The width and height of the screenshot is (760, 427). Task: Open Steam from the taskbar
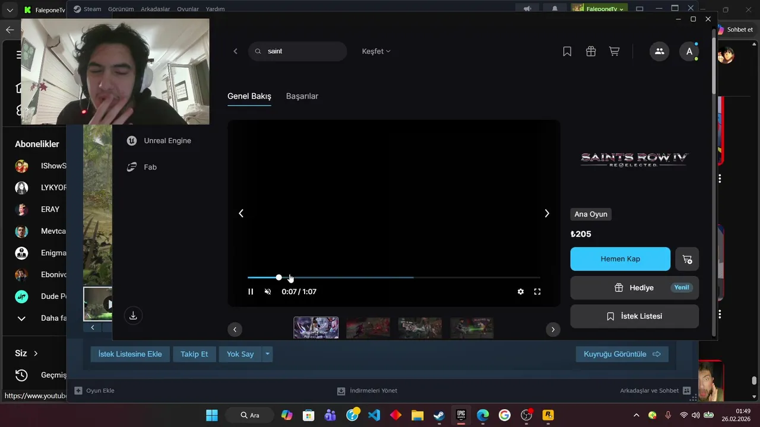439,415
